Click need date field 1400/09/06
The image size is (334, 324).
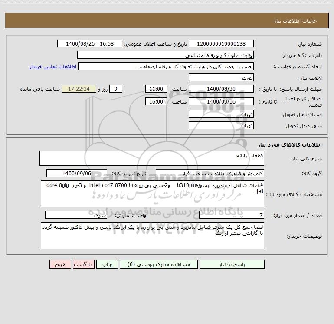coord(77,173)
